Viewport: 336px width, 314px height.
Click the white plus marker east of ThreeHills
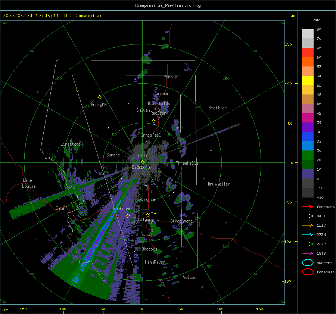[x=211, y=150]
